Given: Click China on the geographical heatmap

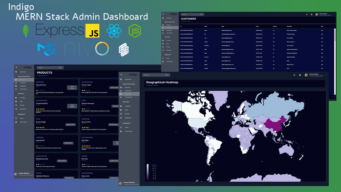Looking at the screenshot, I should coord(275,124).
